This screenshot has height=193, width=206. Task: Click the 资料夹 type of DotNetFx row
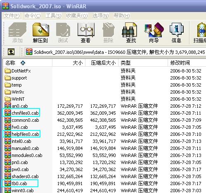click(128, 71)
